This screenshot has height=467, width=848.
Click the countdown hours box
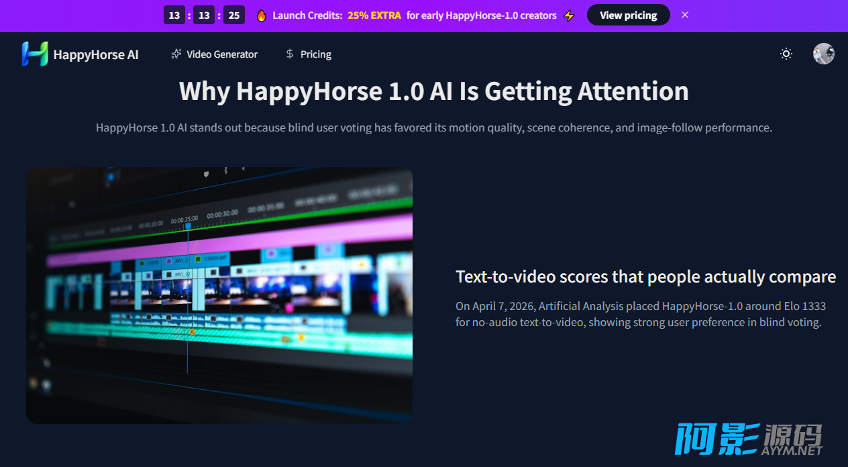pyautogui.click(x=174, y=15)
